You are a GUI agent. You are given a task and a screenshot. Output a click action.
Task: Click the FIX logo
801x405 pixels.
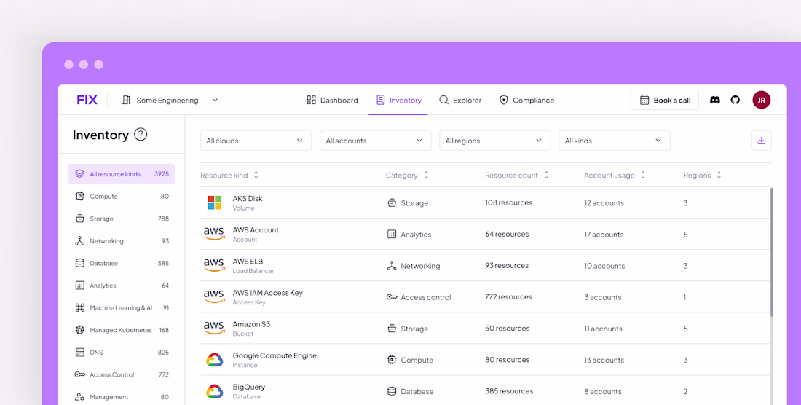87,100
